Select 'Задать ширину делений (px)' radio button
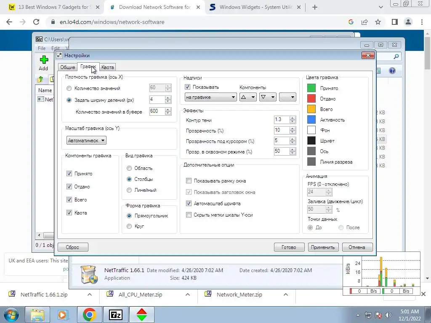Image resolution: width=431 pixels, height=323 pixels. (69, 100)
